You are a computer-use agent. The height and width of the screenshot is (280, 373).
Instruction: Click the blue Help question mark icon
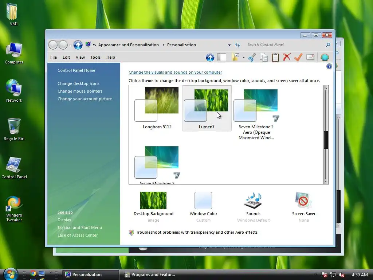329,66
